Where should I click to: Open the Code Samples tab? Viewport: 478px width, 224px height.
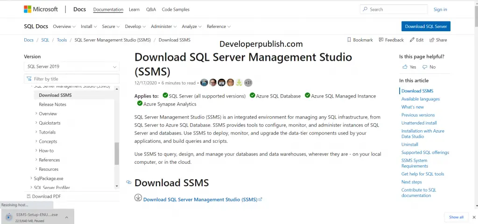[x=176, y=9]
